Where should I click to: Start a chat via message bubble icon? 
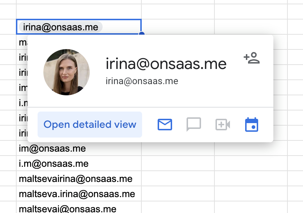[x=194, y=125]
